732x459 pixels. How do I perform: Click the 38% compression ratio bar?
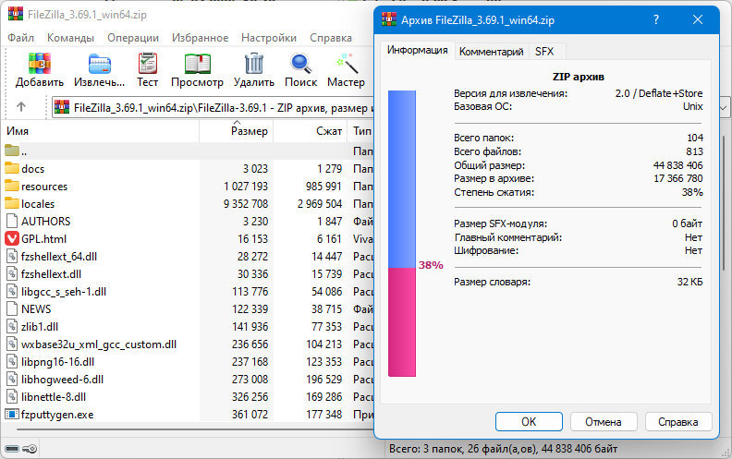401,234
